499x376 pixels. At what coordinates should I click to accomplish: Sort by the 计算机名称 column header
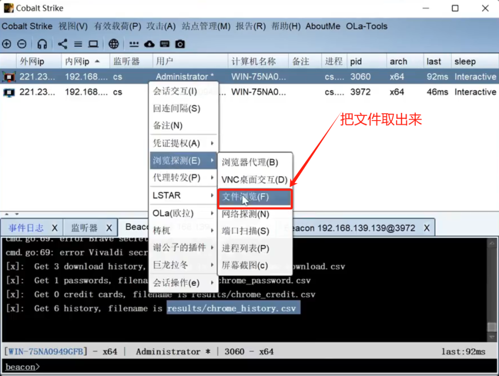pos(258,61)
